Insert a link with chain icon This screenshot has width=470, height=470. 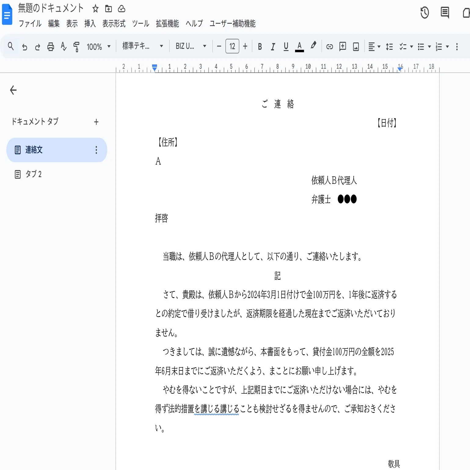click(330, 47)
